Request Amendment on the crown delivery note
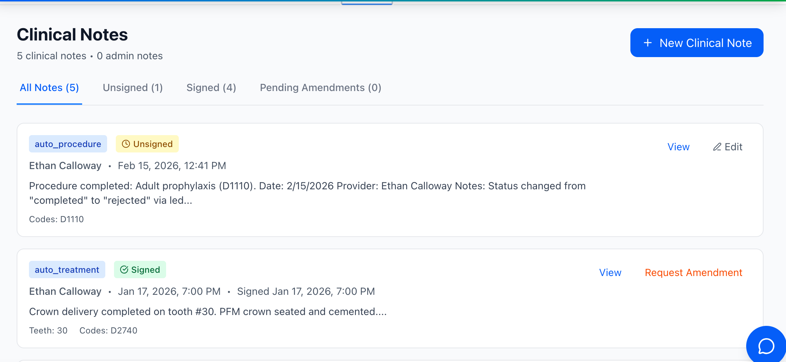This screenshot has width=786, height=362. coord(693,273)
